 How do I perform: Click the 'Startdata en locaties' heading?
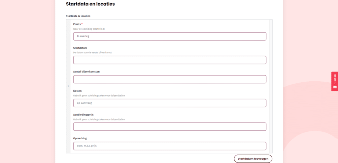point(90,4)
